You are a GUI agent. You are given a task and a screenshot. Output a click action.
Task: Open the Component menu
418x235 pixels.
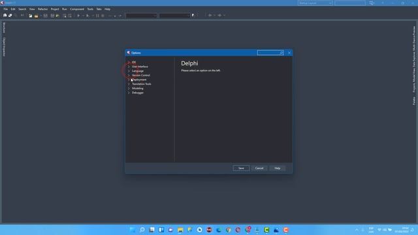(77, 9)
